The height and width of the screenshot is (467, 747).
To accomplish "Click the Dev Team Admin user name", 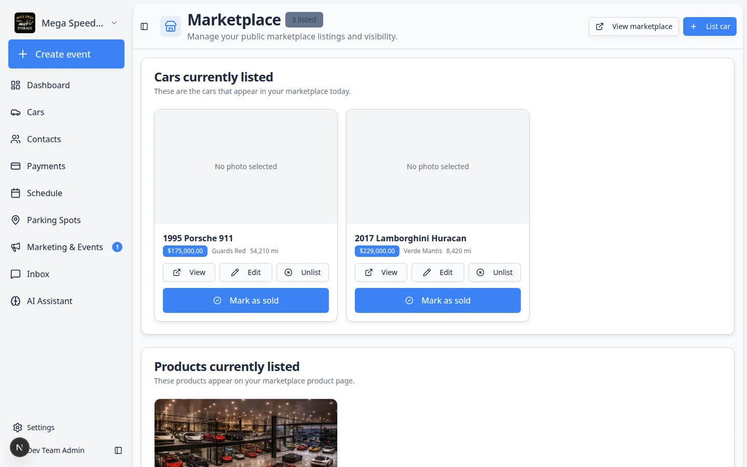I will click(56, 450).
